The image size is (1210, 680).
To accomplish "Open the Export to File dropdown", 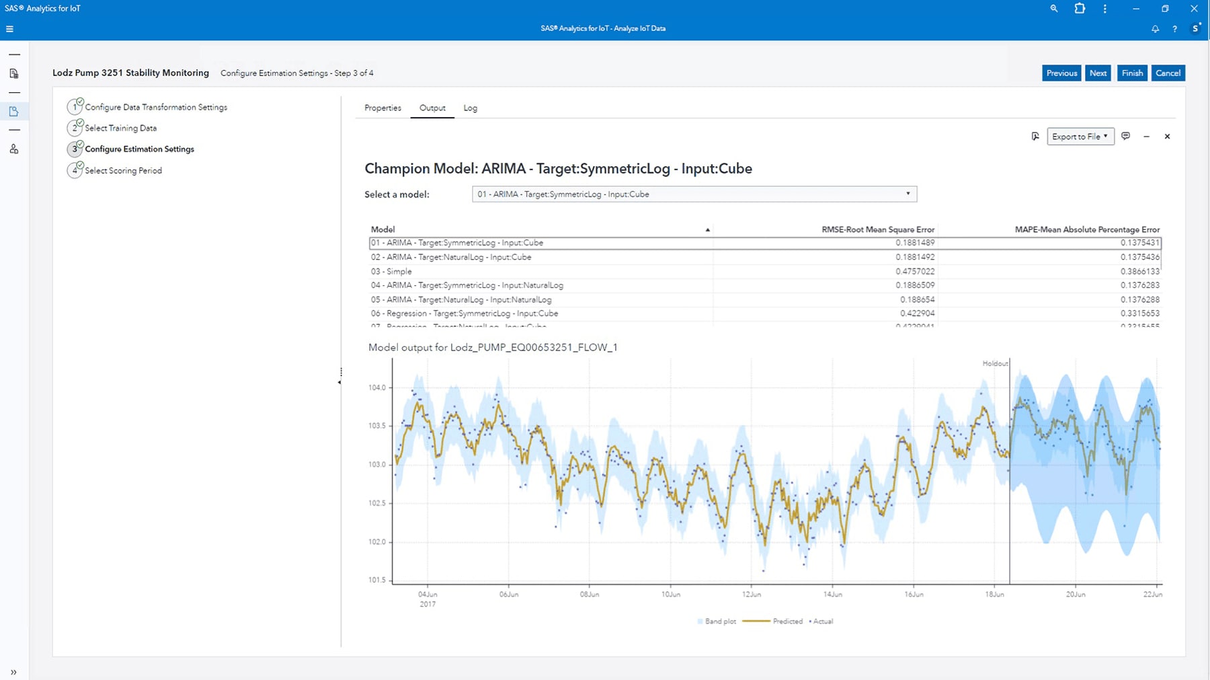I will click(1080, 136).
